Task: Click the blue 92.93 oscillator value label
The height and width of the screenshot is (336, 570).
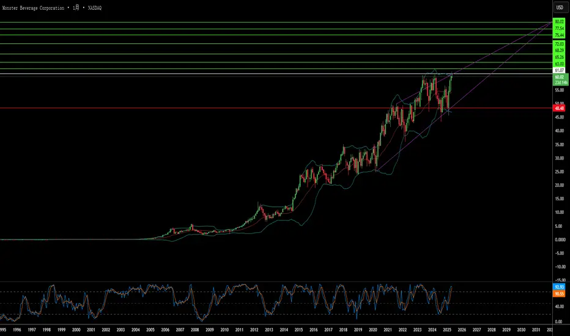Action: tap(559, 287)
